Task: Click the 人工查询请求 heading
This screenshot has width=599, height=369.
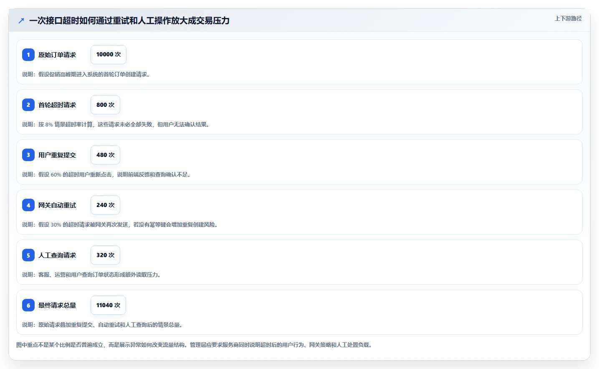Action: [57, 255]
